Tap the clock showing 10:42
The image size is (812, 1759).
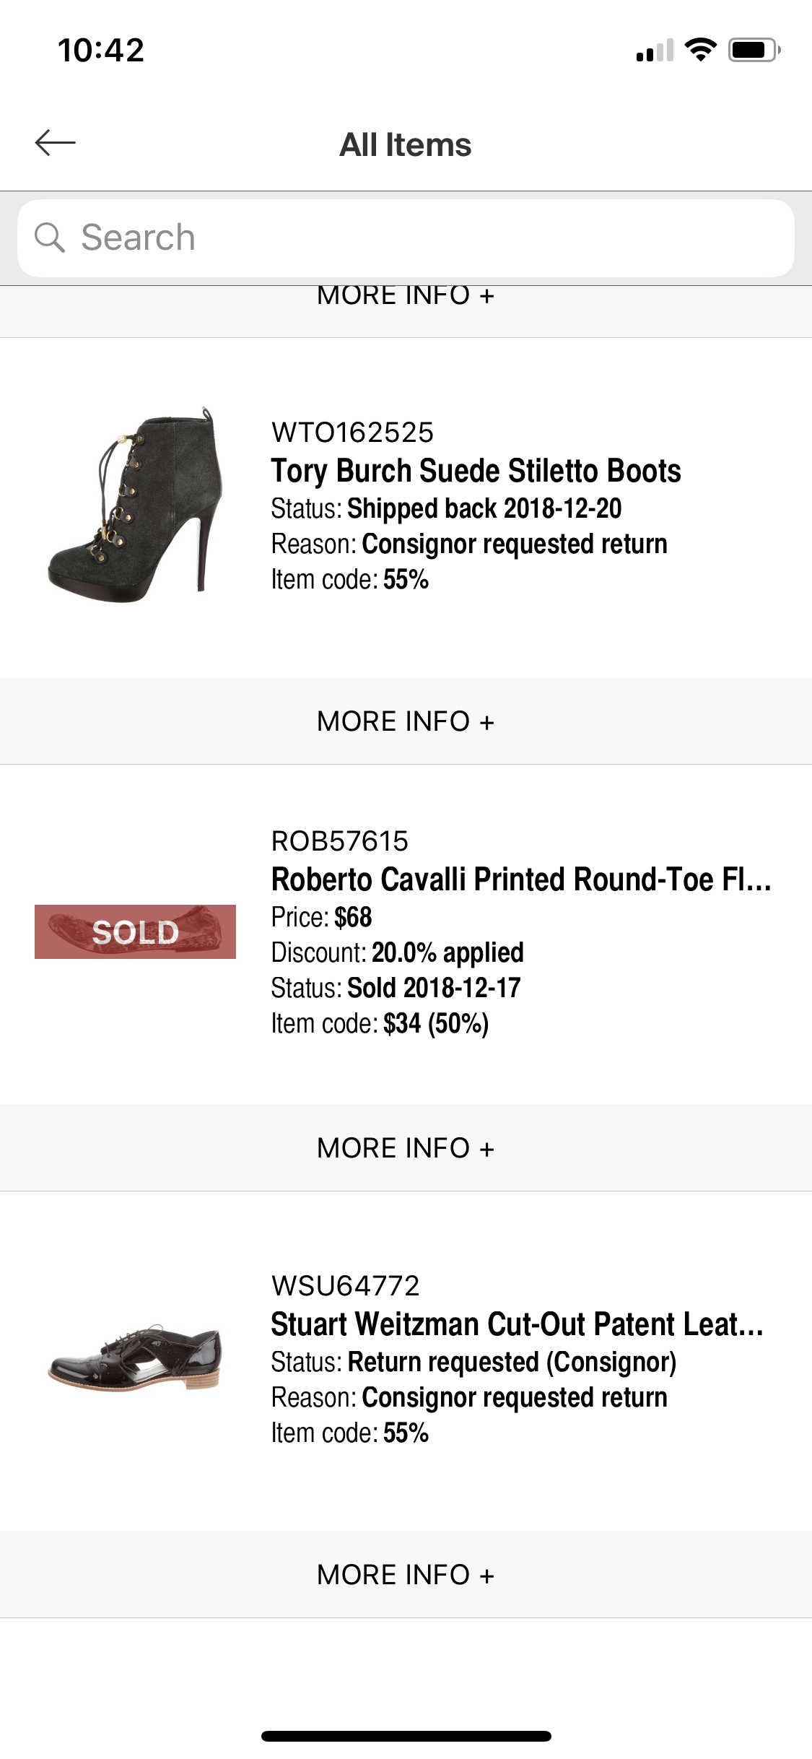click(x=101, y=51)
